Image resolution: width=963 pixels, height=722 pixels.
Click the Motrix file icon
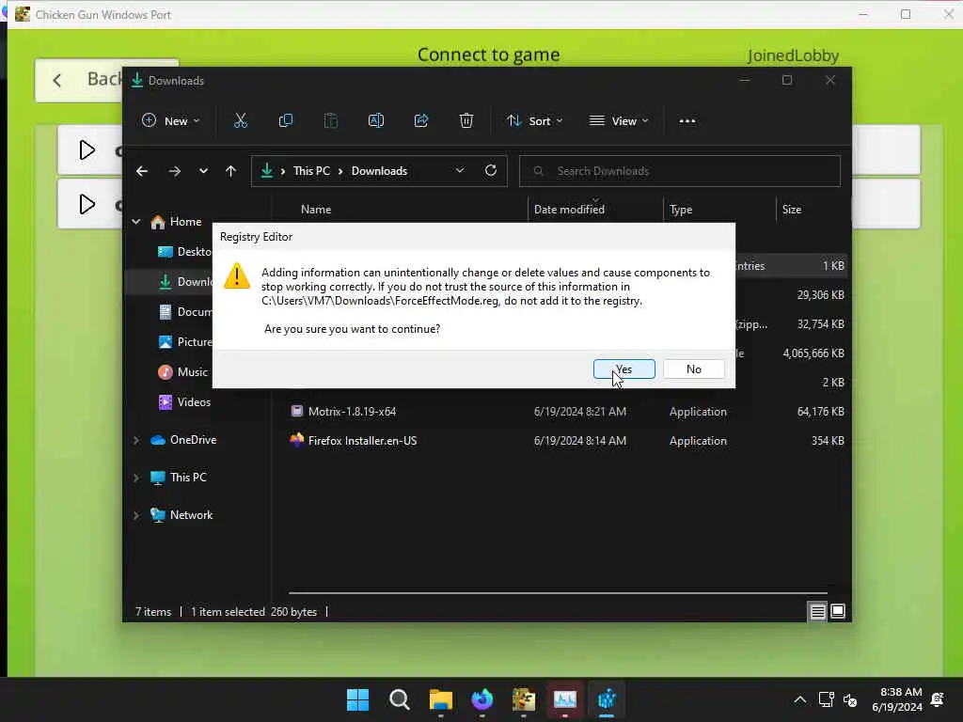point(297,412)
